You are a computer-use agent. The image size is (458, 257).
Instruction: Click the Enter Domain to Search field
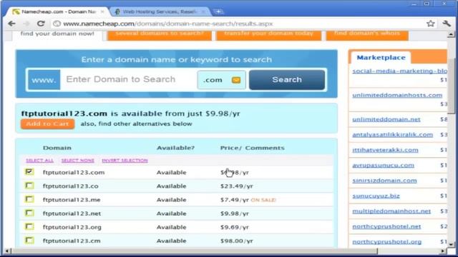coord(129,79)
